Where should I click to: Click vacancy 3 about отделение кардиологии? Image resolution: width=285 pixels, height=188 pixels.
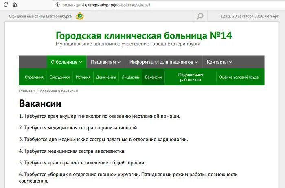[103, 139]
